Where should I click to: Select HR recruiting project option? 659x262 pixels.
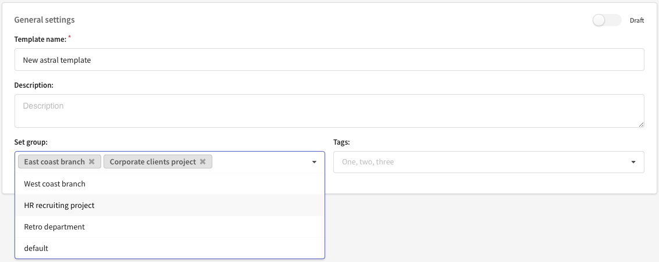click(x=170, y=205)
